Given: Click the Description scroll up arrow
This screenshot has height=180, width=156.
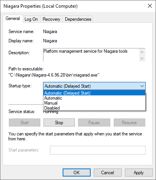Looking at the screenshot, I should (x=142, y=52).
